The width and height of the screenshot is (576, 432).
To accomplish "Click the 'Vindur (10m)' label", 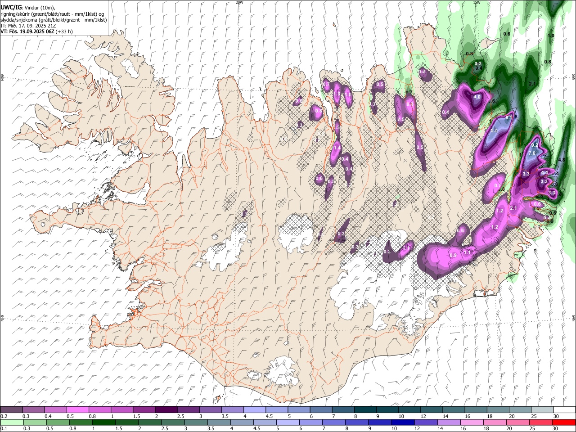I will 39,7.
